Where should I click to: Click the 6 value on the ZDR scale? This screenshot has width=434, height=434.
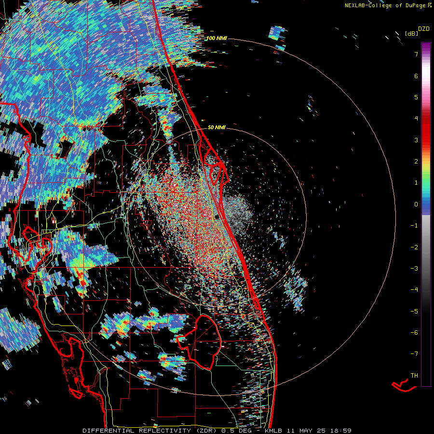point(416,76)
